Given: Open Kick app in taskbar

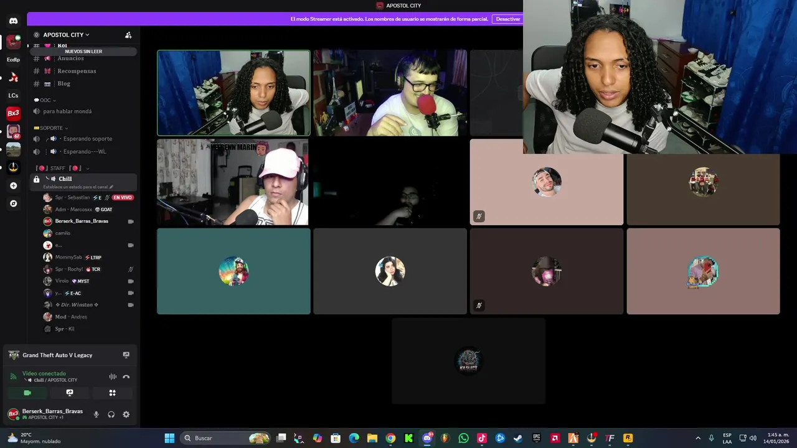Looking at the screenshot, I should (x=409, y=438).
